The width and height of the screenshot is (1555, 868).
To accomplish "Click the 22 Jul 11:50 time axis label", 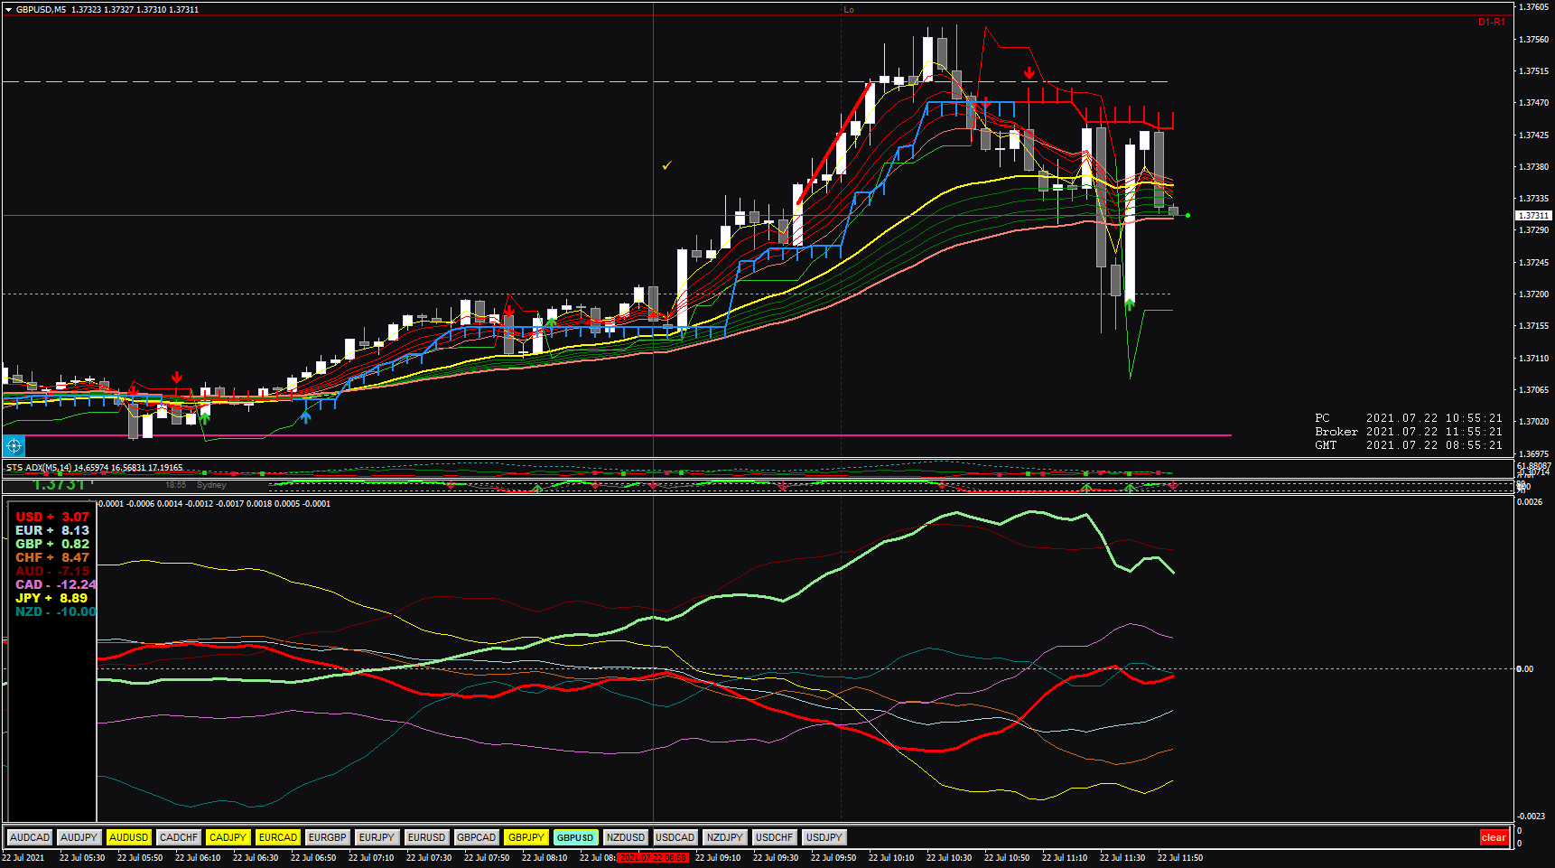I will [1180, 858].
